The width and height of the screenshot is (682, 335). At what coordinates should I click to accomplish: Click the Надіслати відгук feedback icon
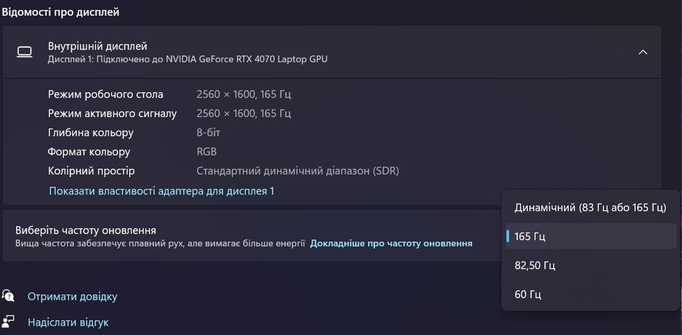8,322
